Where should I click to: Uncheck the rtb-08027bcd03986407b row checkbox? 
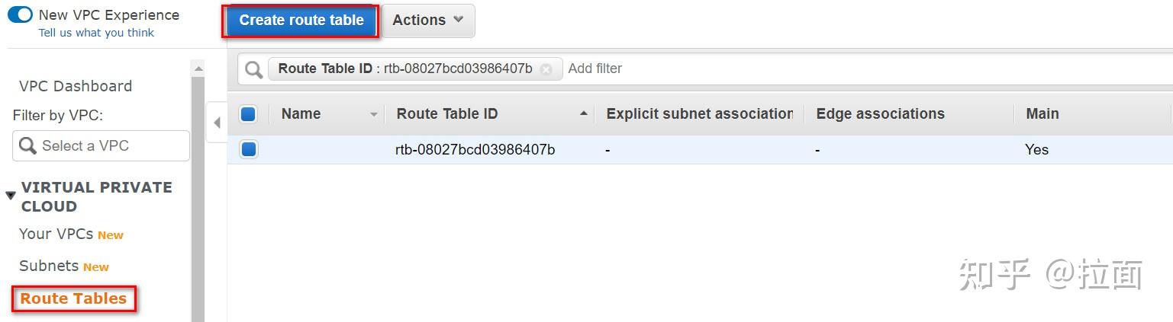(248, 149)
